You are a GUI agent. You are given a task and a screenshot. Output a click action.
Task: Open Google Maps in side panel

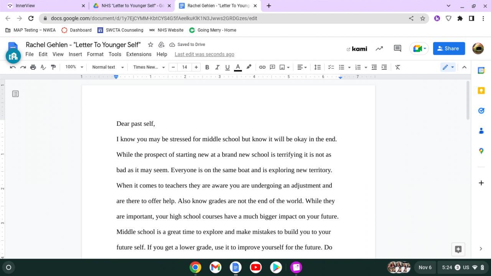[x=481, y=151]
